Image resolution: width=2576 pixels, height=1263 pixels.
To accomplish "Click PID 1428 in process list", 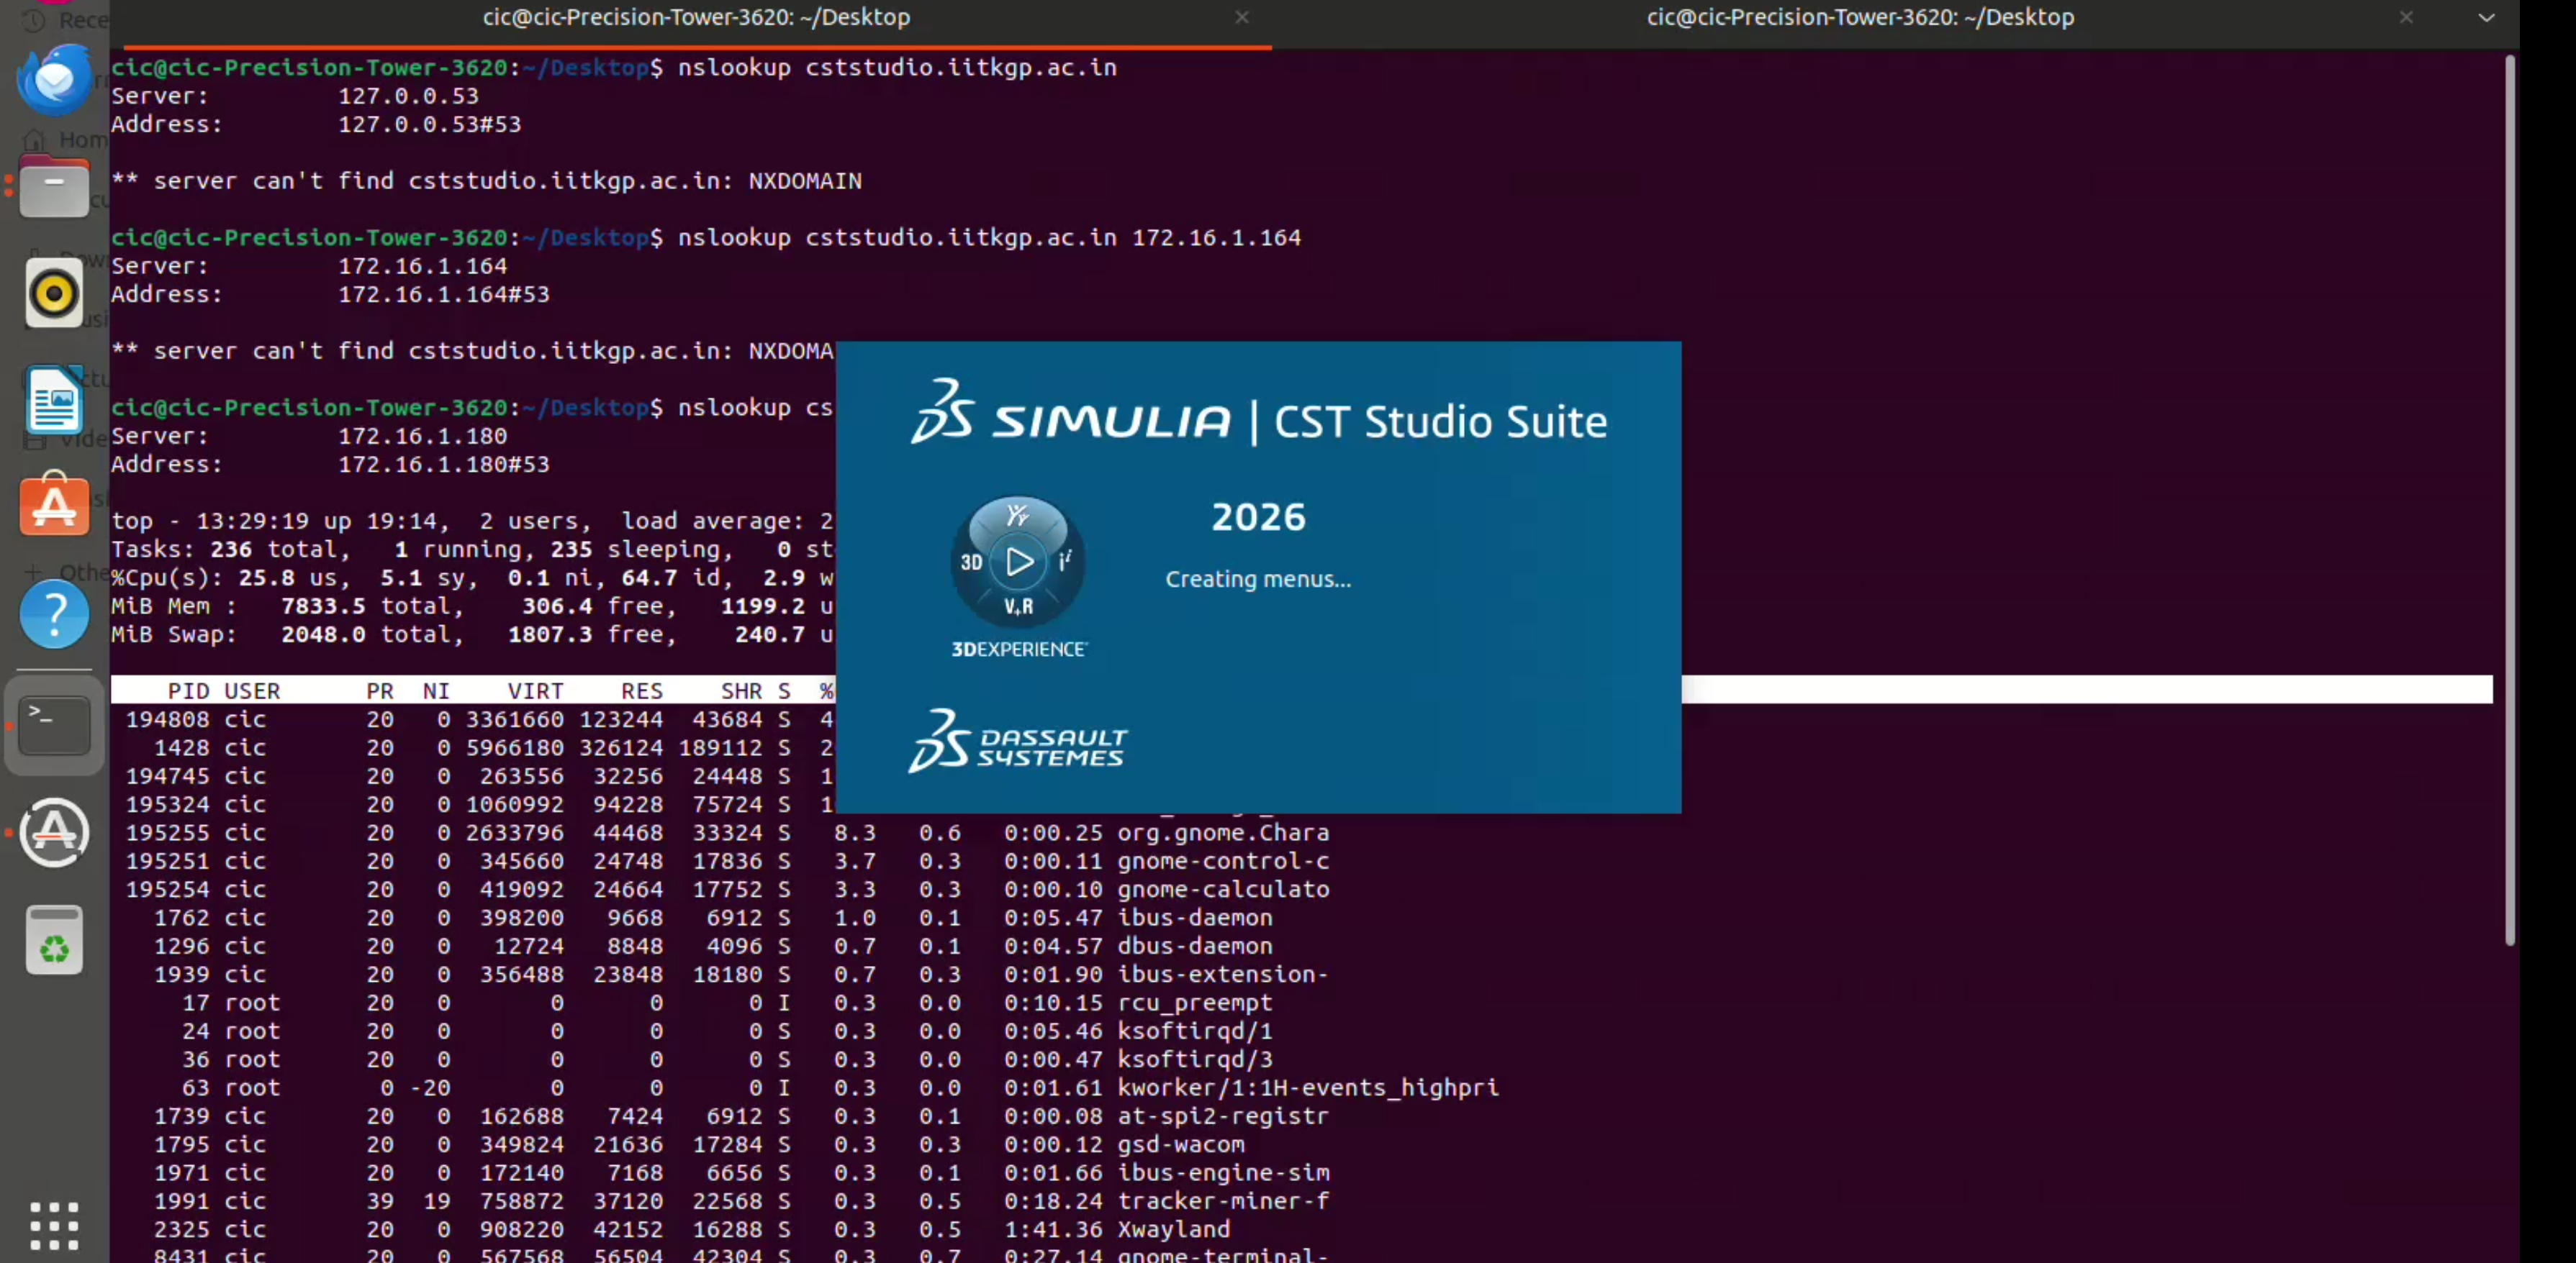I will [181, 747].
